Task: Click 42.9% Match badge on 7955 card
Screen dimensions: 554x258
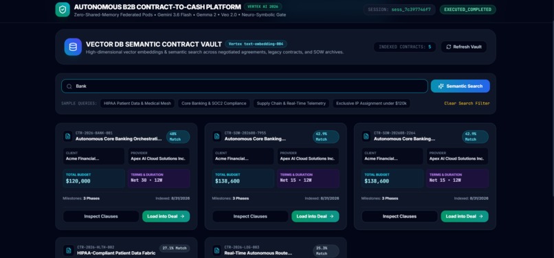Action: 326,137
